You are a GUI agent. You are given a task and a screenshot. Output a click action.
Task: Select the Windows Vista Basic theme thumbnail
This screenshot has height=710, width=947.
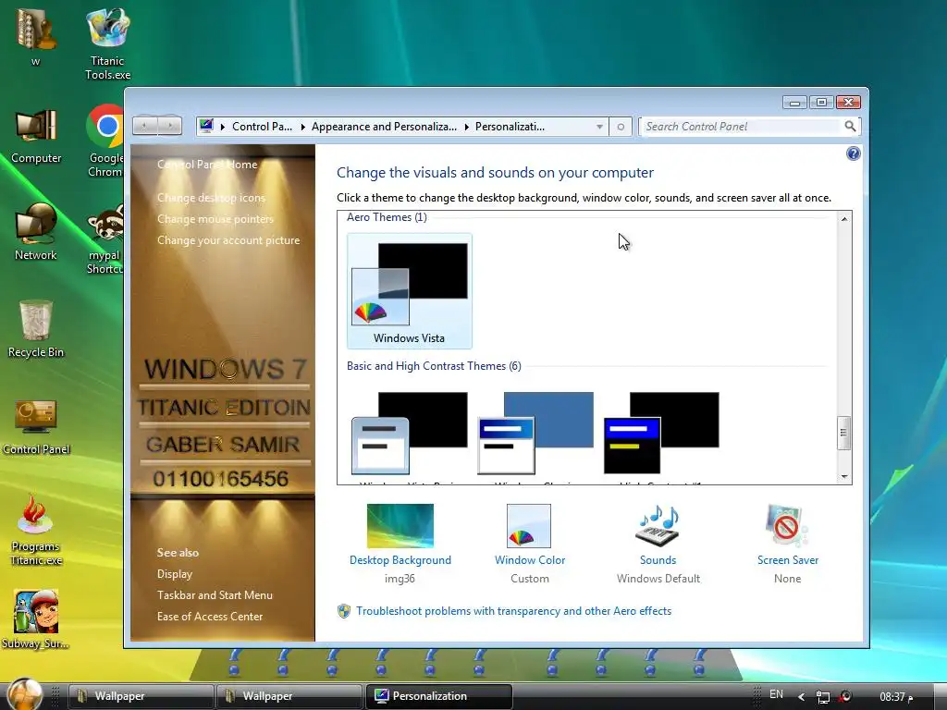click(x=410, y=433)
